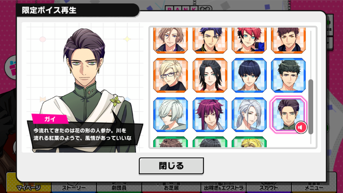Select the blue-haired character in top row

pos(210,40)
